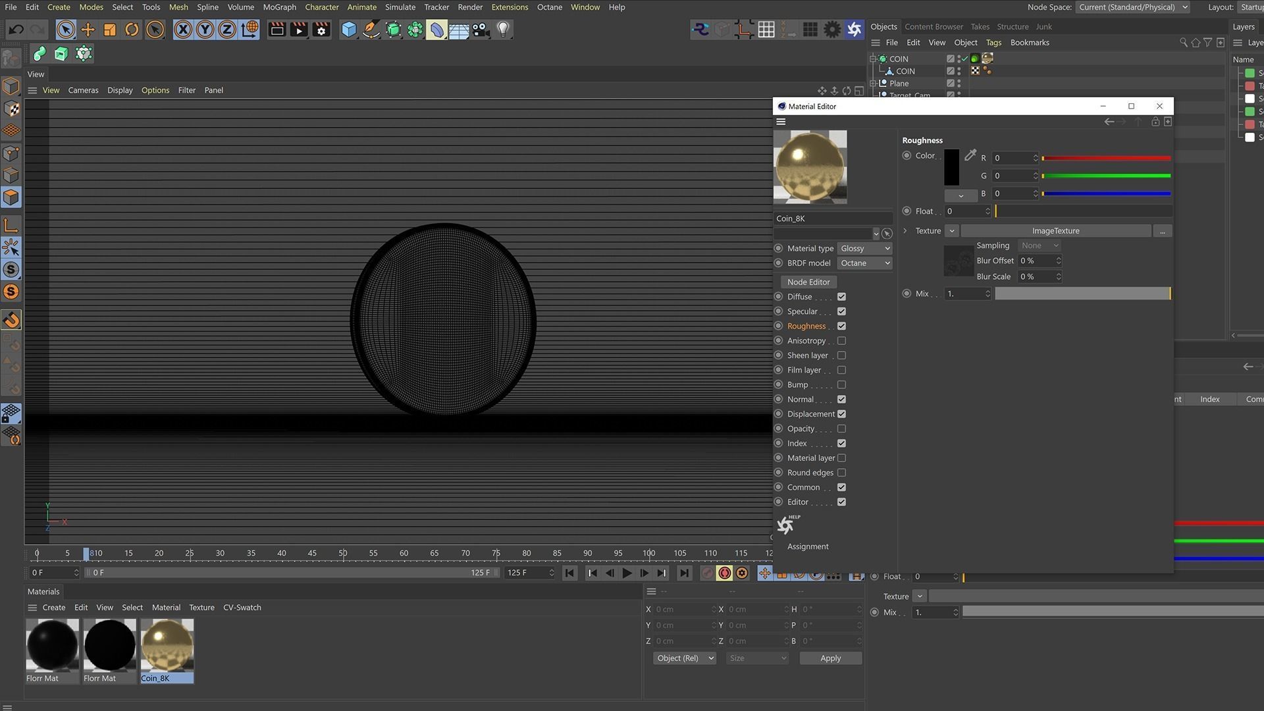Viewport: 1264px width, 711px height.
Task: Select the Move tool
Action: click(88, 30)
